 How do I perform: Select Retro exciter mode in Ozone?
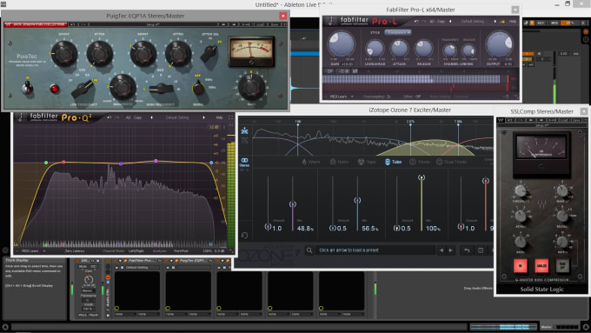(x=340, y=162)
